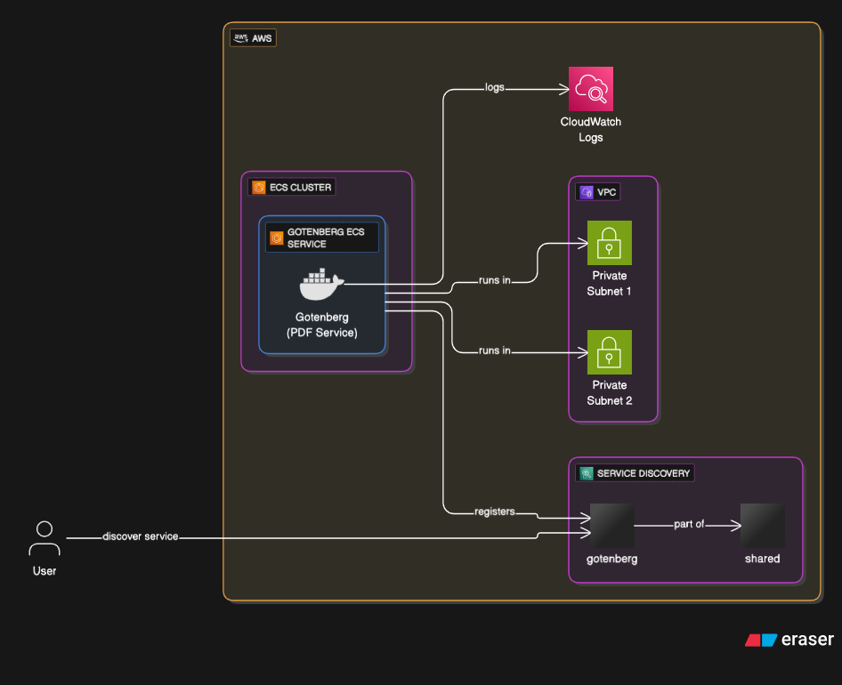Select the Private Subnet 2 lock icon

point(610,352)
